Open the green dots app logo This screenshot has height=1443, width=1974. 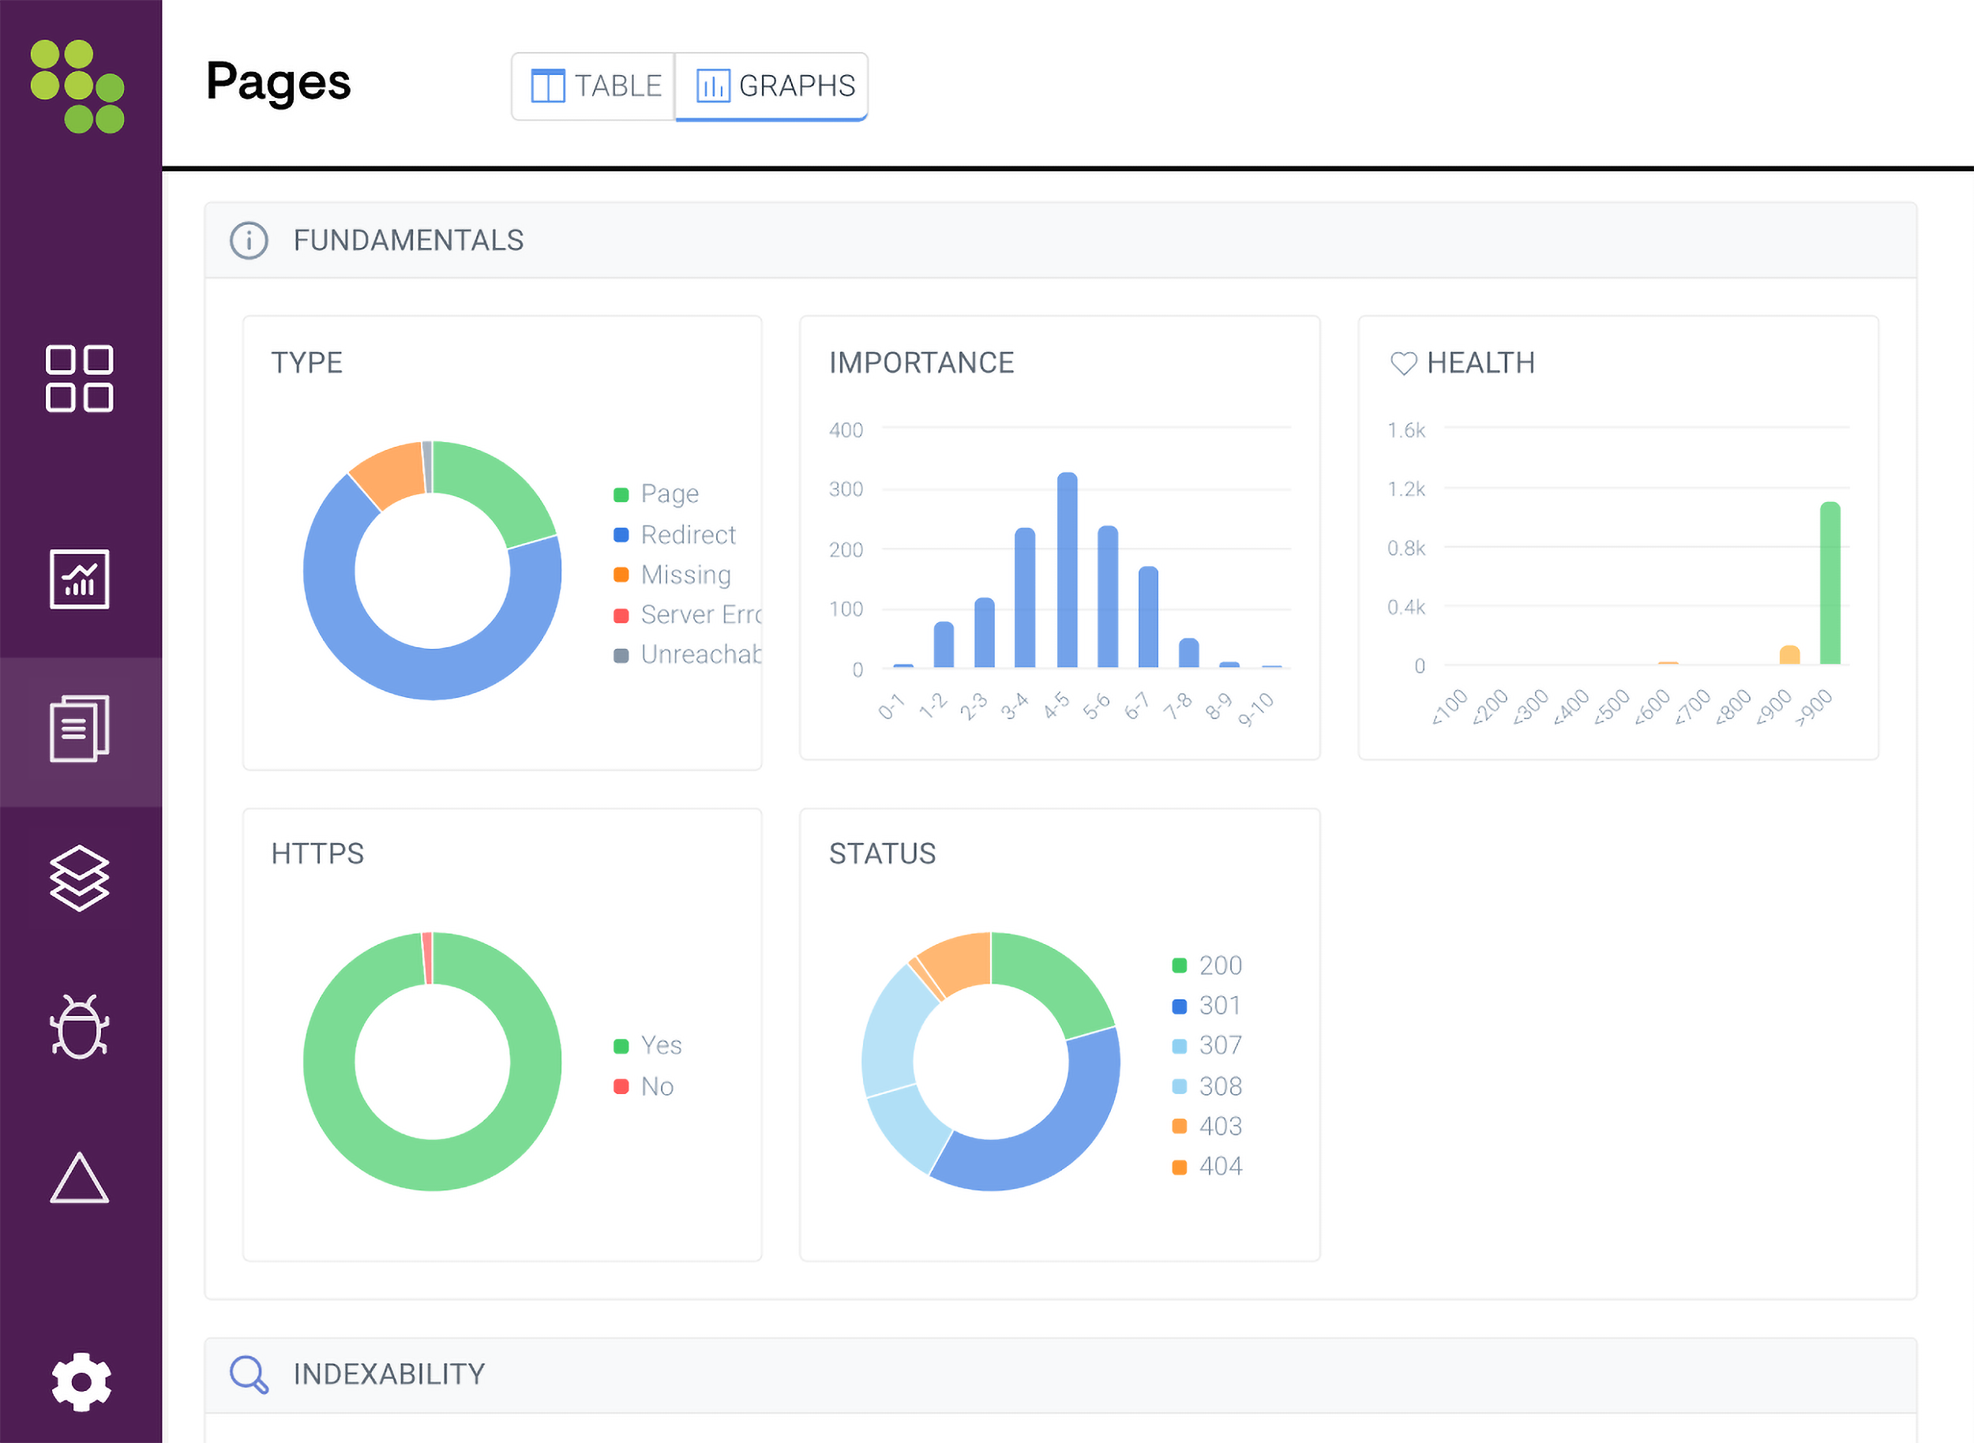tap(77, 87)
